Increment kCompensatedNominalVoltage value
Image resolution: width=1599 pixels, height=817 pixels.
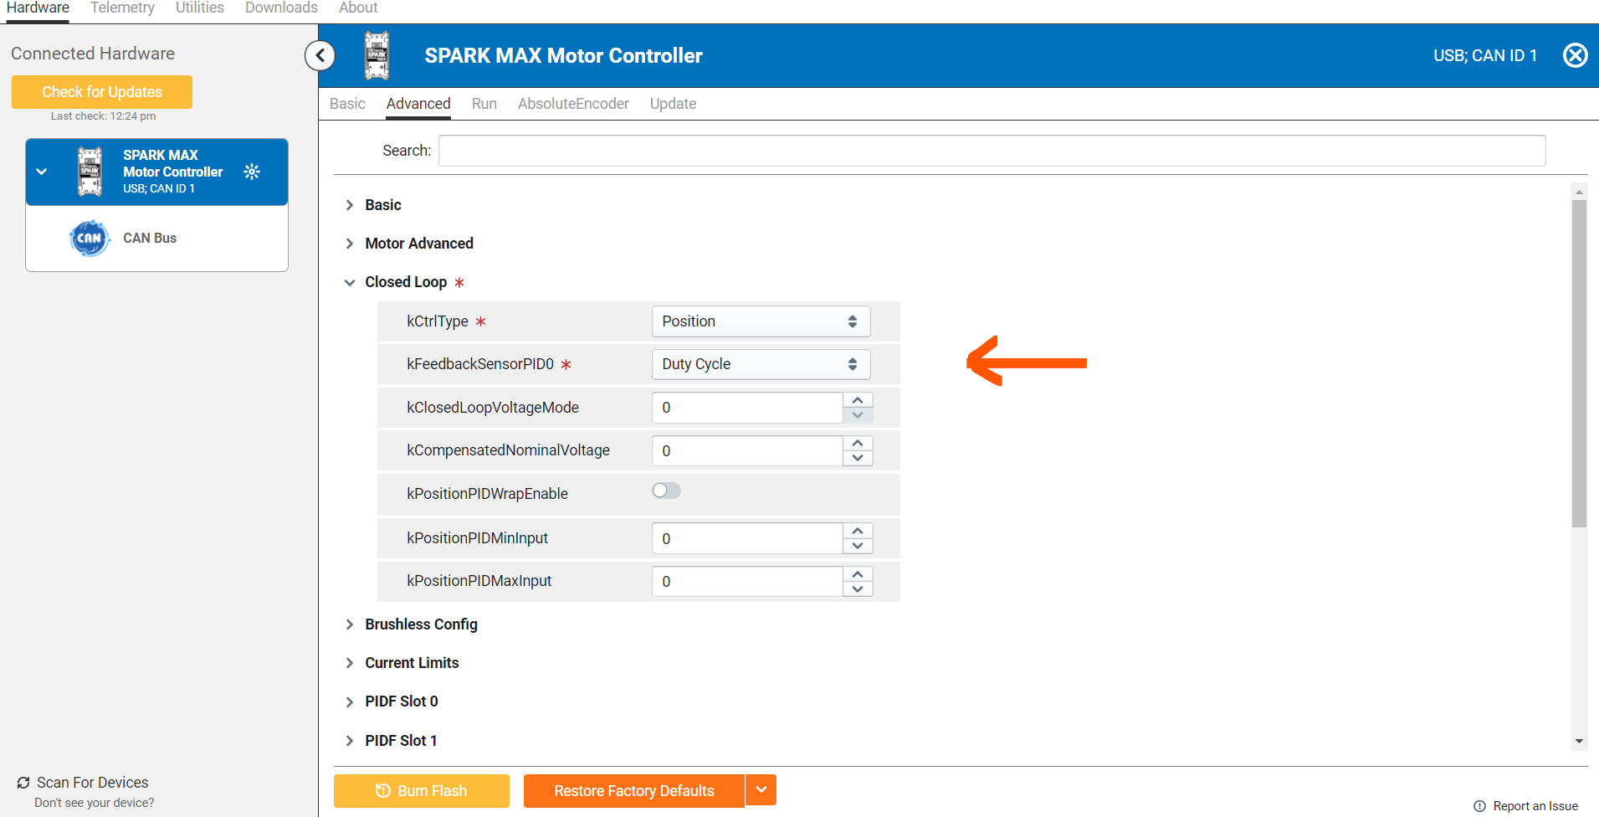pos(858,444)
